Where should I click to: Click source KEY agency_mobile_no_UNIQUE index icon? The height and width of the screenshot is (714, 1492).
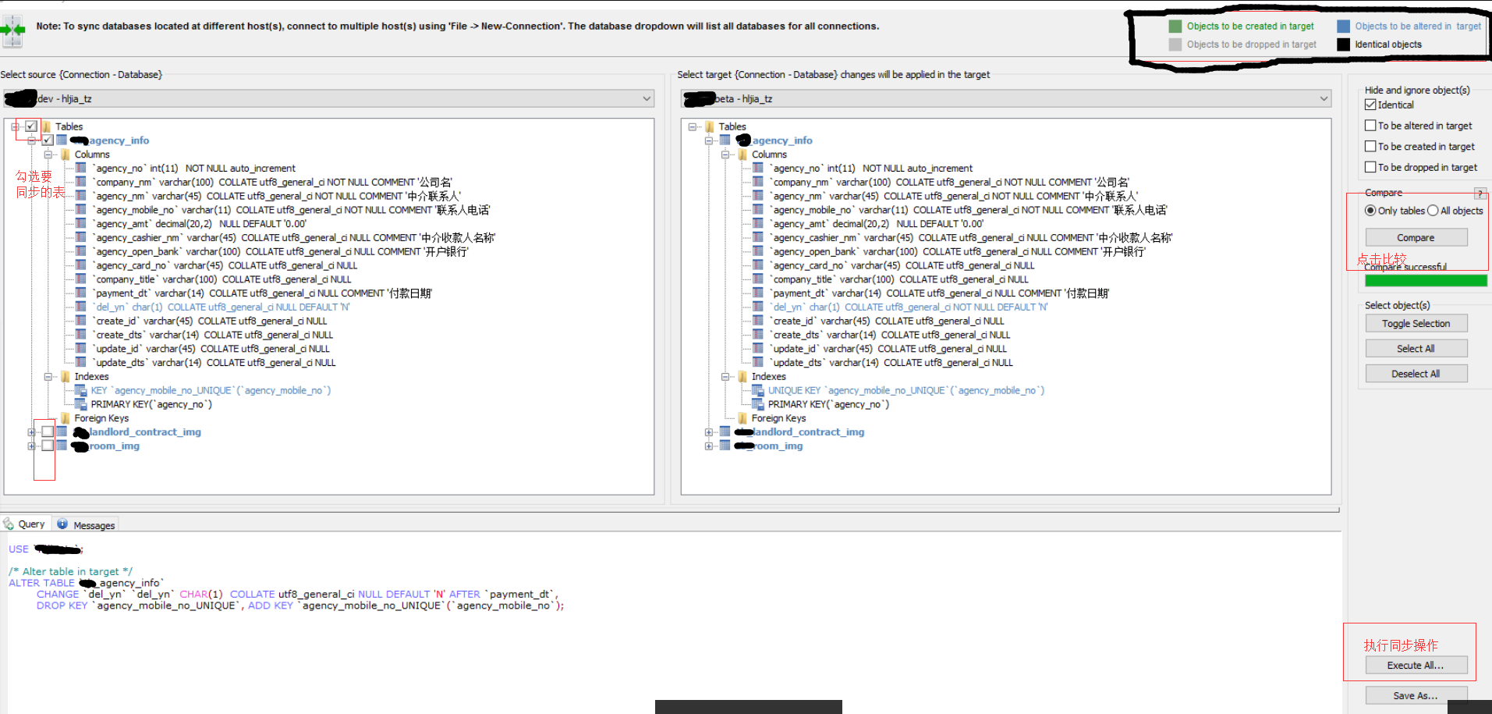tap(80, 390)
